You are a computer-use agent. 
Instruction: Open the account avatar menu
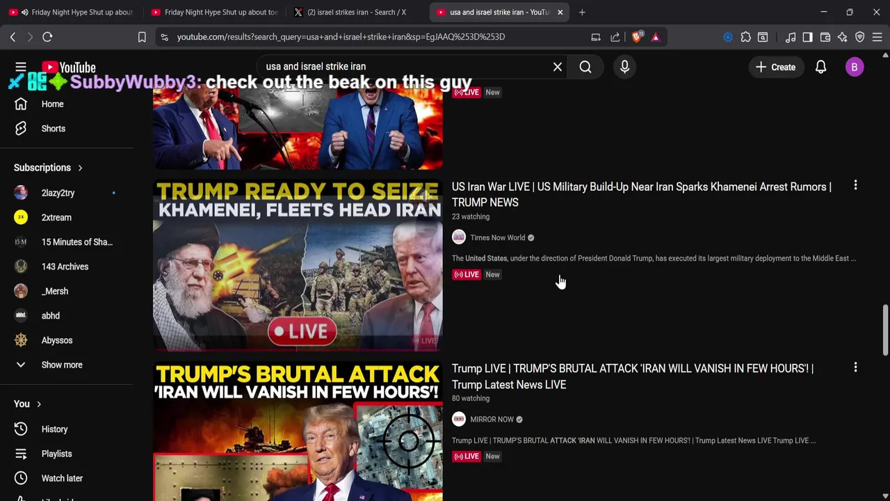[x=855, y=67]
